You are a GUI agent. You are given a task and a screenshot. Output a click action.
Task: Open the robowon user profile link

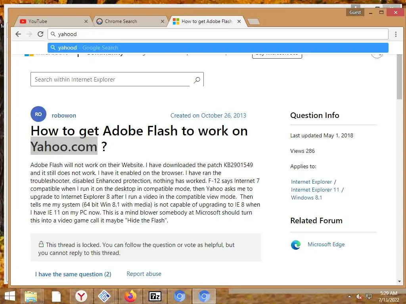(x=64, y=116)
